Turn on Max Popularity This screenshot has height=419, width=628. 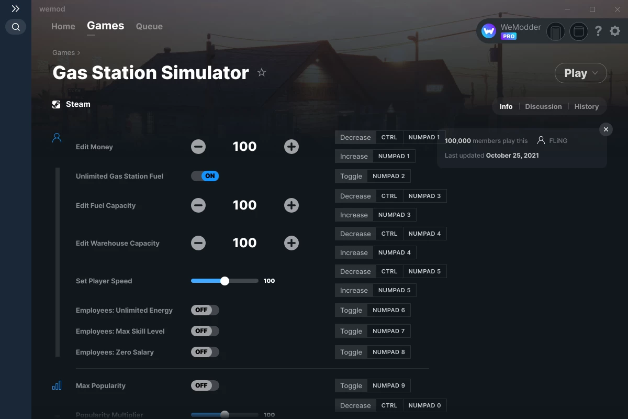(x=205, y=385)
